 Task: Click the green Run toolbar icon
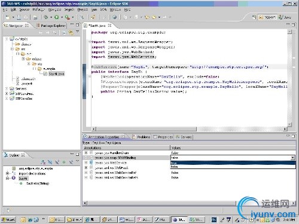[x=57, y=17]
